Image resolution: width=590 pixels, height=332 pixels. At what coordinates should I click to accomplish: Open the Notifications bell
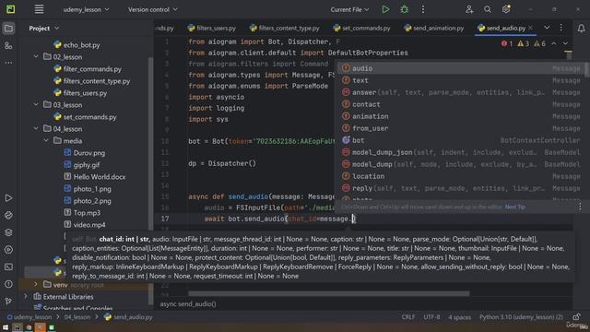(581, 29)
